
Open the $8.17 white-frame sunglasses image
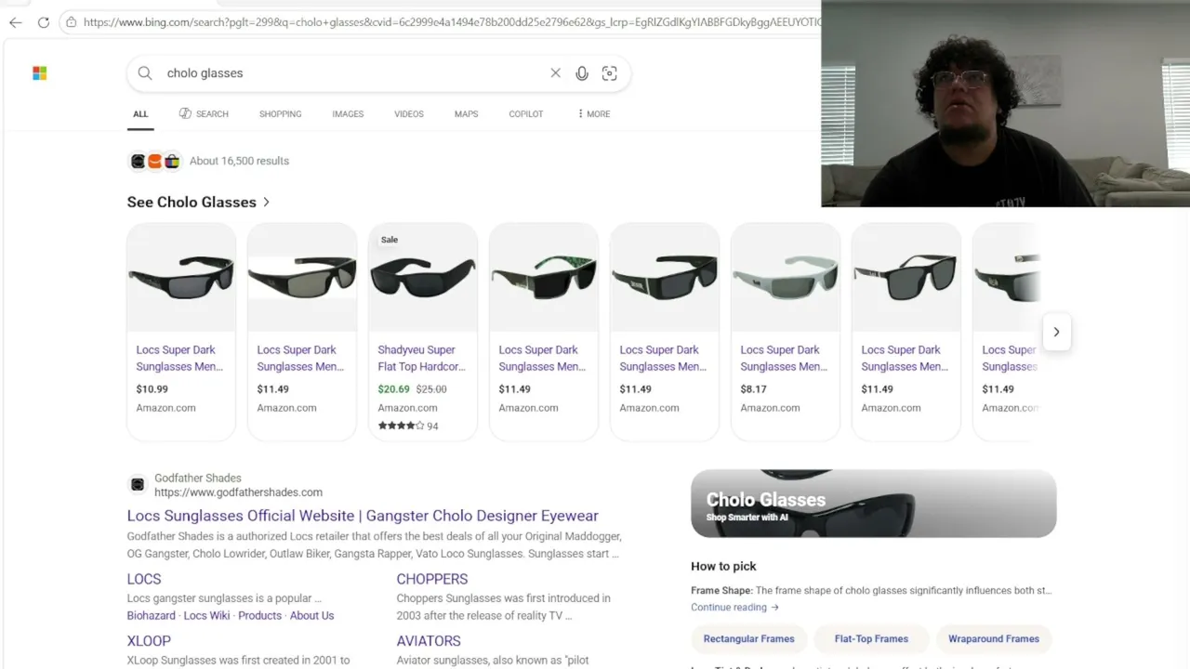coord(786,278)
